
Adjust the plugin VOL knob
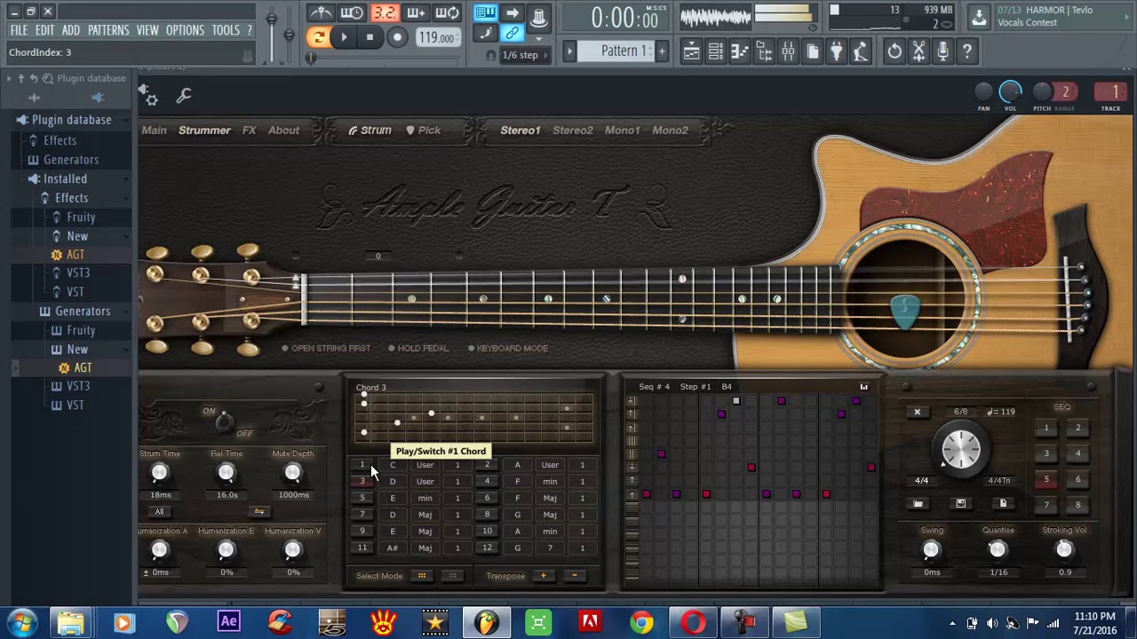[x=1010, y=91]
